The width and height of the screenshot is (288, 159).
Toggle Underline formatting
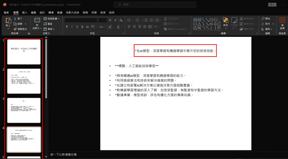tap(77, 27)
